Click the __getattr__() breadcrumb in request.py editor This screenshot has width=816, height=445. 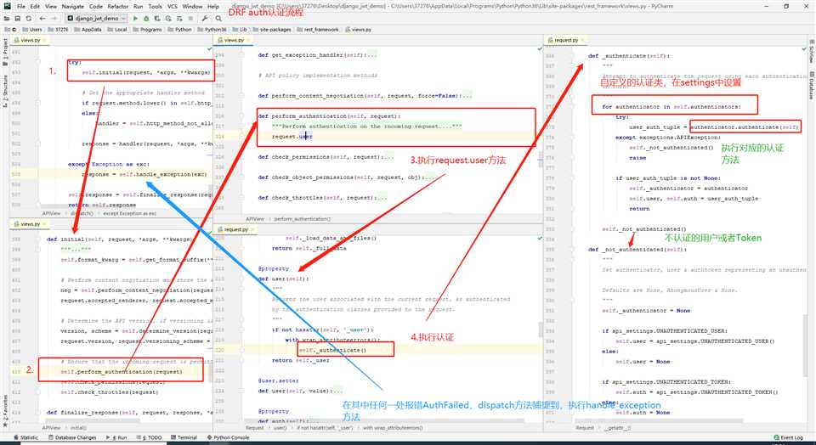618,428
